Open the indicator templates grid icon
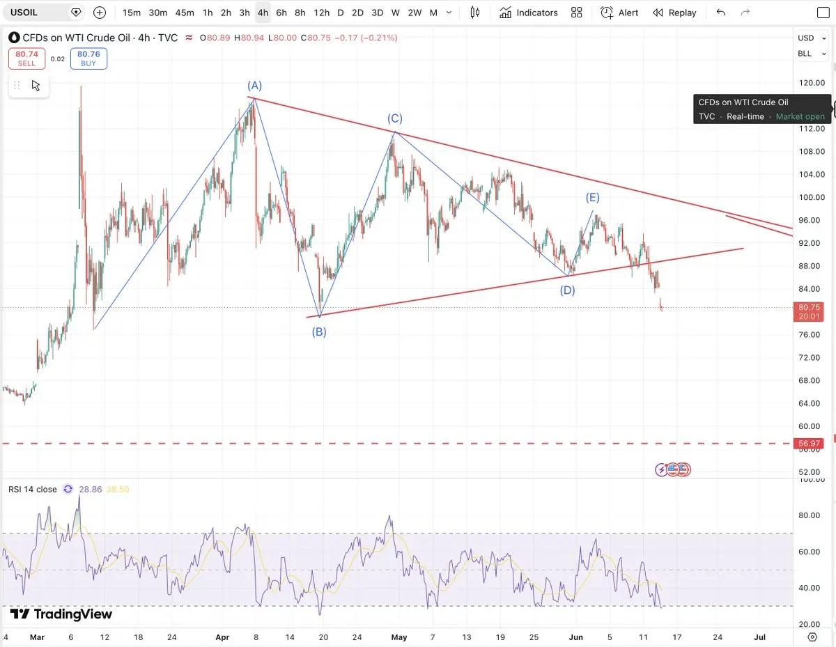Viewport: 836px width, 647px height. point(576,13)
